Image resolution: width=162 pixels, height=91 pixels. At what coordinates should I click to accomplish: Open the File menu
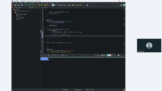click(13, 3)
